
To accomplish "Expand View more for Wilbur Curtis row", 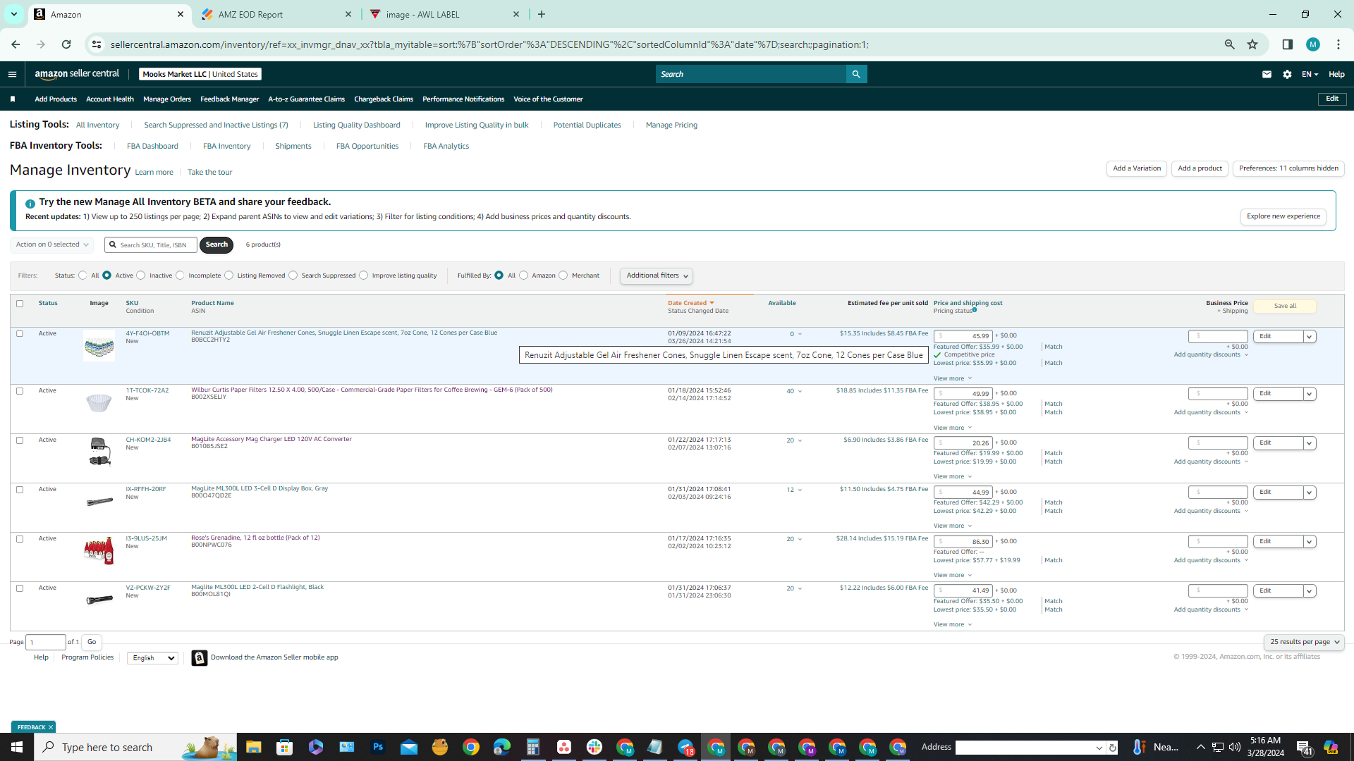I will point(953,428).
